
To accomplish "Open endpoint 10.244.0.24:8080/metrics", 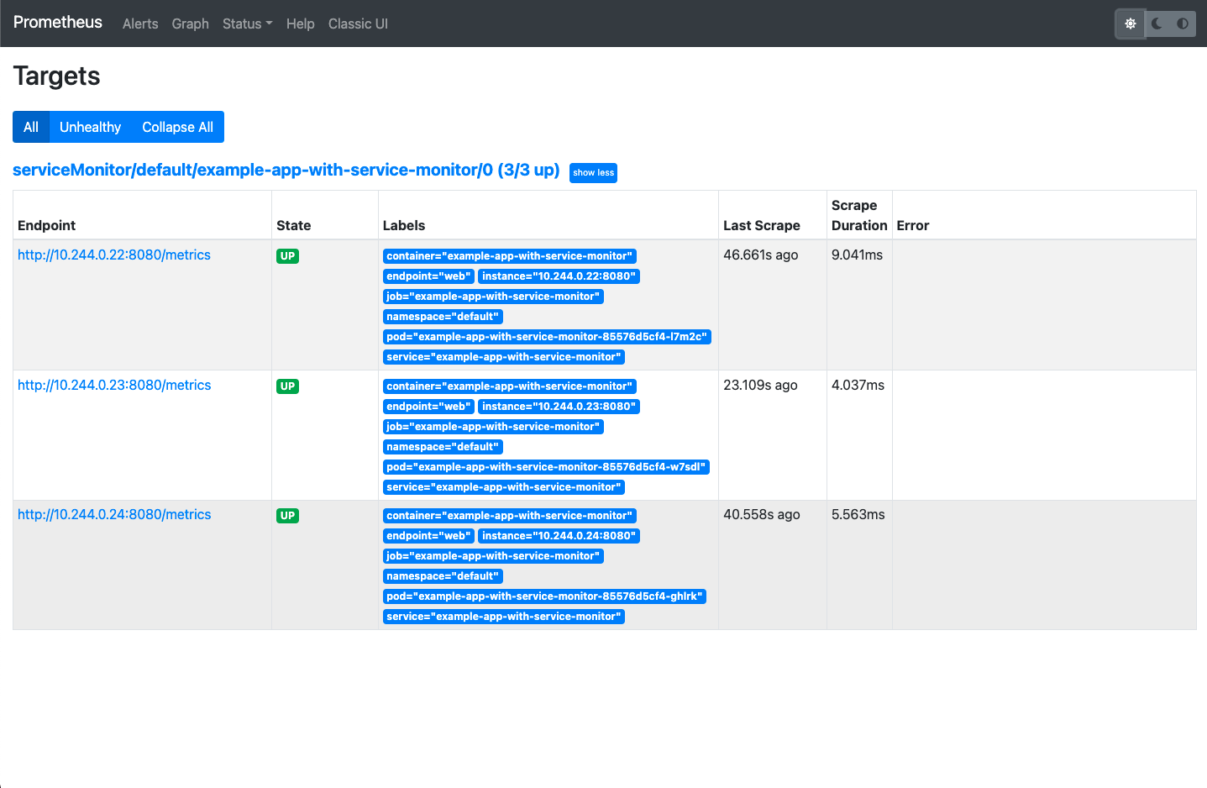I will tap(114, 514).
